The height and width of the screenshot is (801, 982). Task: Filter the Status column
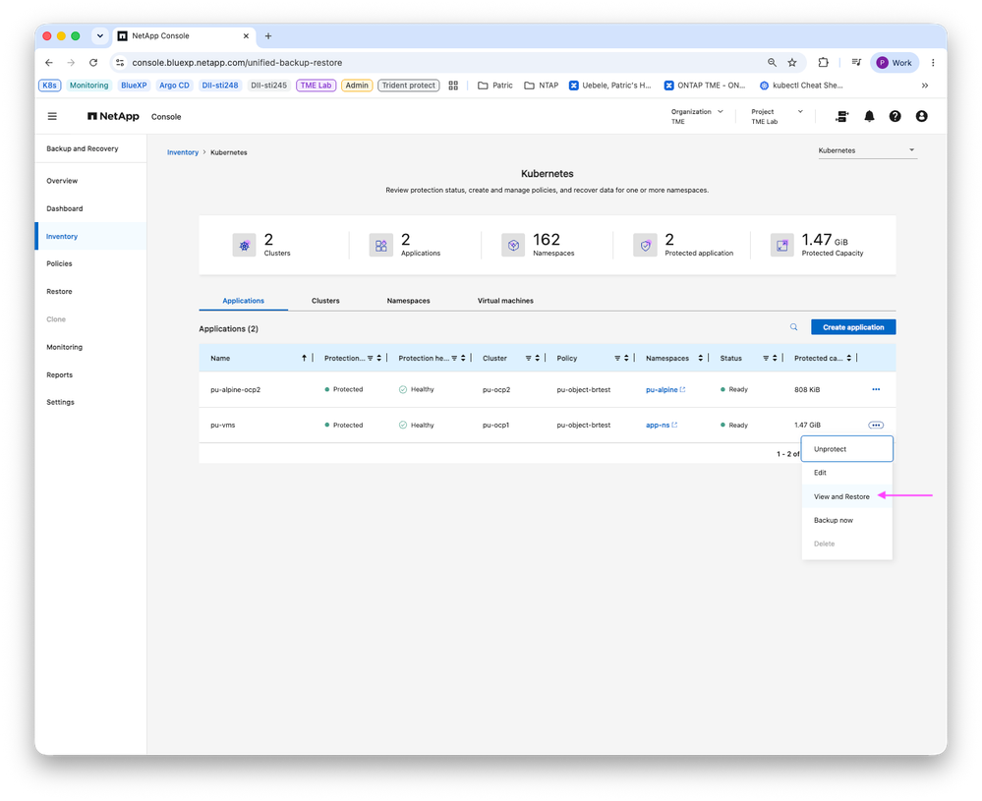766,358
